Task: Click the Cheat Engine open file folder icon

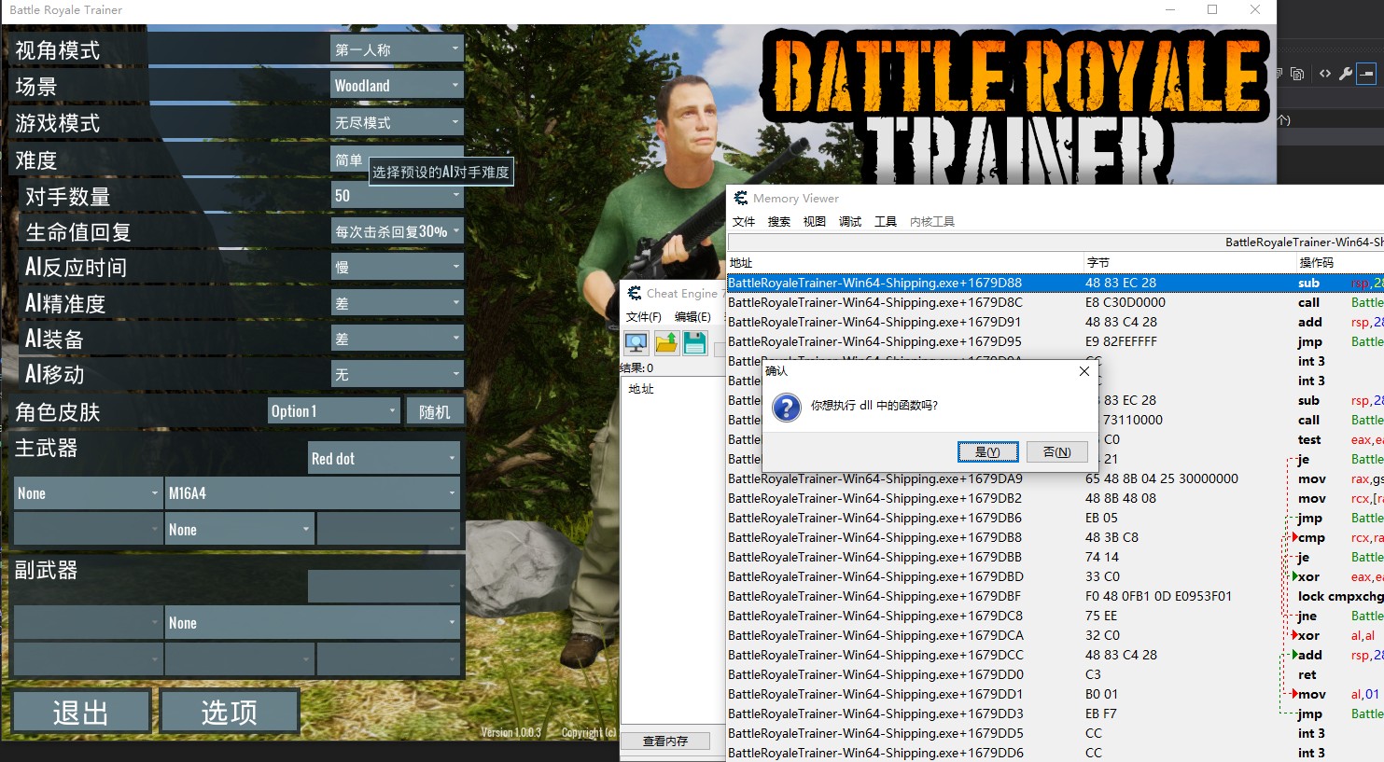Action: [666, 343]
